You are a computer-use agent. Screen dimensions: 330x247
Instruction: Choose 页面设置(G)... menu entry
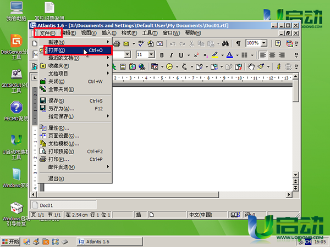click(x=75, y=136)
